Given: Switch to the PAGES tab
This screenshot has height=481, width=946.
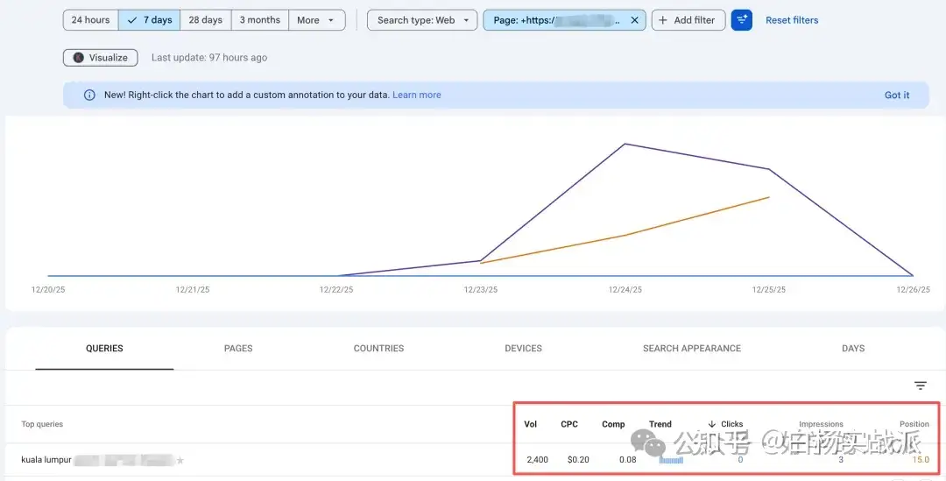Looking at the screenshot, I should pos(238,349).
